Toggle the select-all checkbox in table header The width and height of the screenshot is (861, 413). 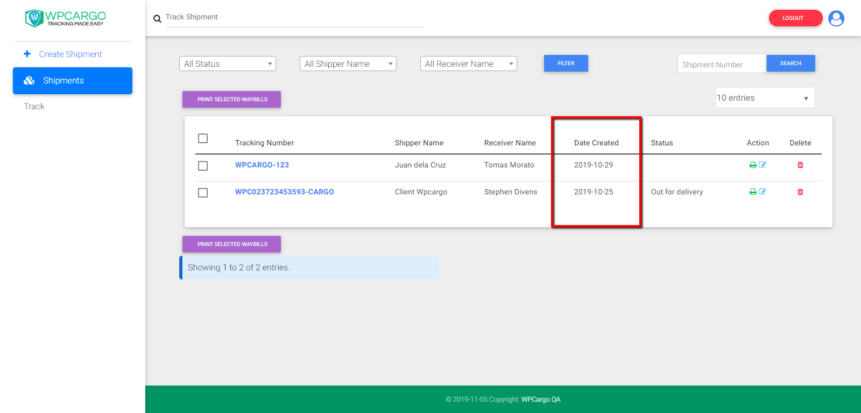203,138
